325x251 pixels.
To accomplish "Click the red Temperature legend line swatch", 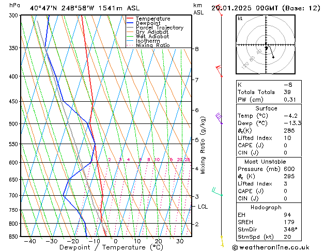I will pyautogui.click(x=130, y=19).
